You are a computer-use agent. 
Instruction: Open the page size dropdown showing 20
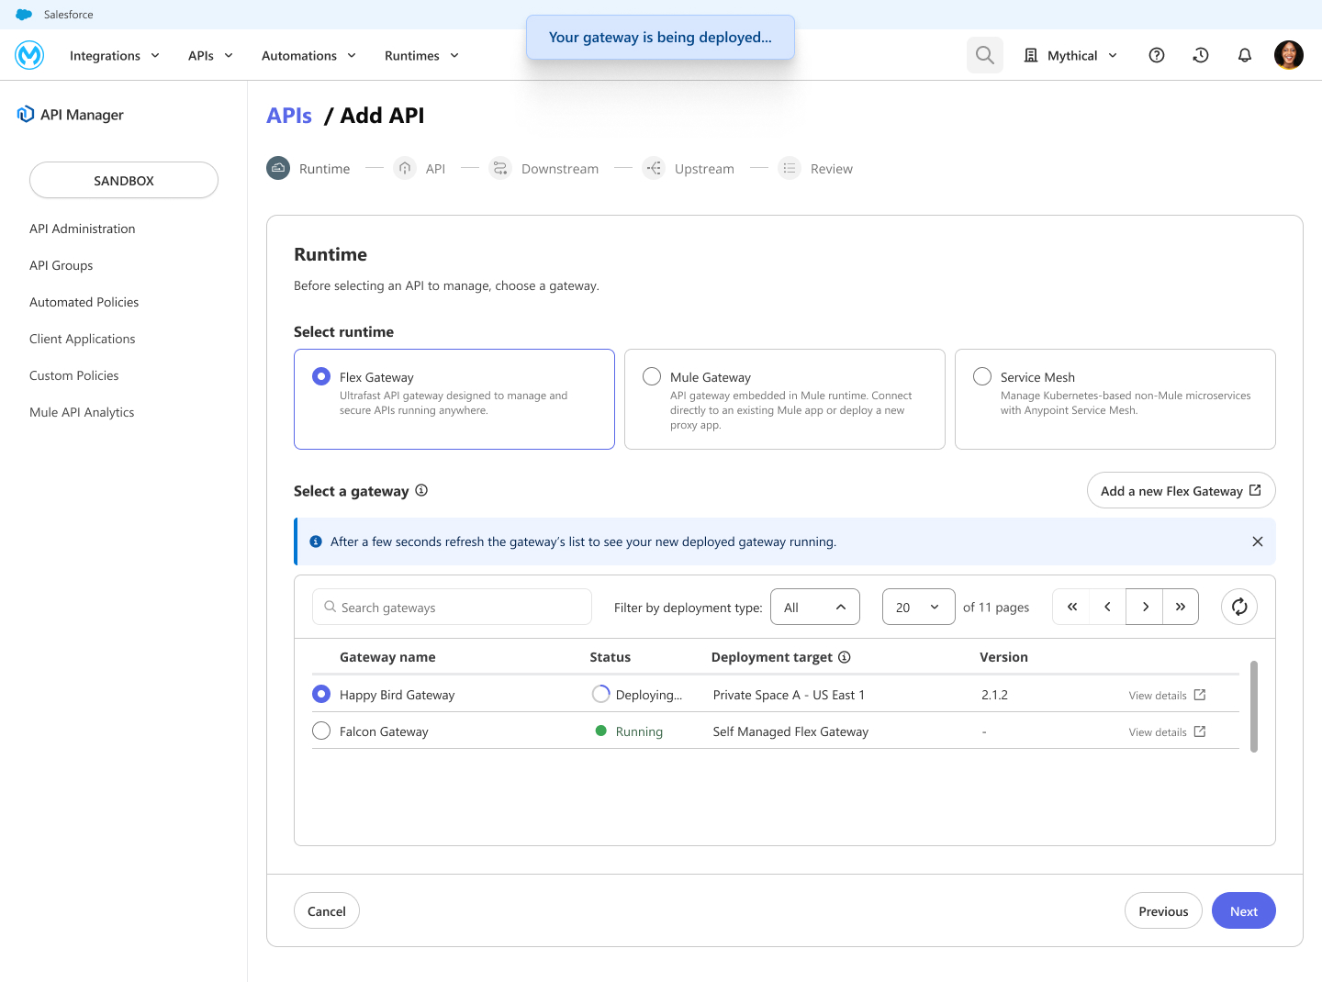pyautogui.click(x=919, y=607)
